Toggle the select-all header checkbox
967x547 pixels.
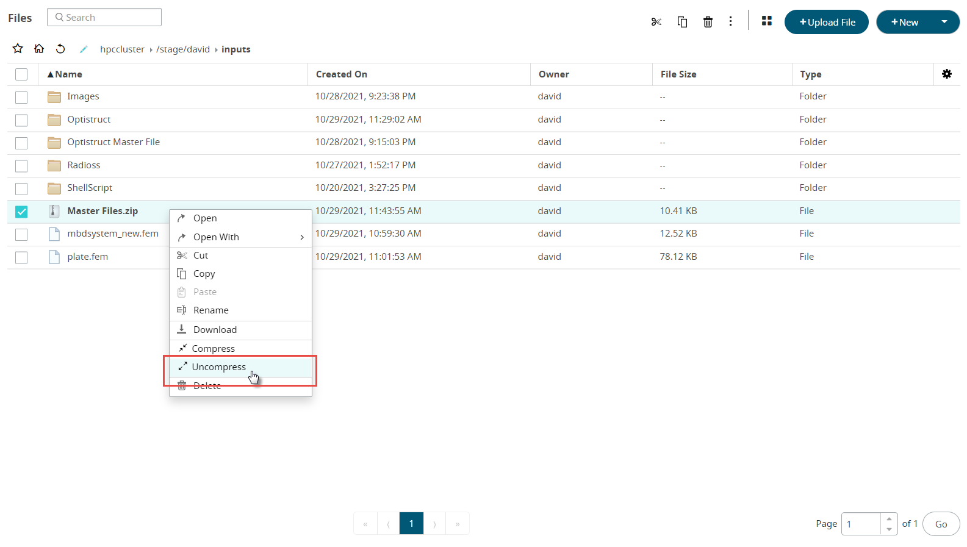pos(21,74)
